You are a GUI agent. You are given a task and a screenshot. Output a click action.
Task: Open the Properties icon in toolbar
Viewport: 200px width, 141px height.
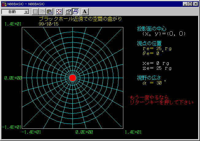pos(68,12)
